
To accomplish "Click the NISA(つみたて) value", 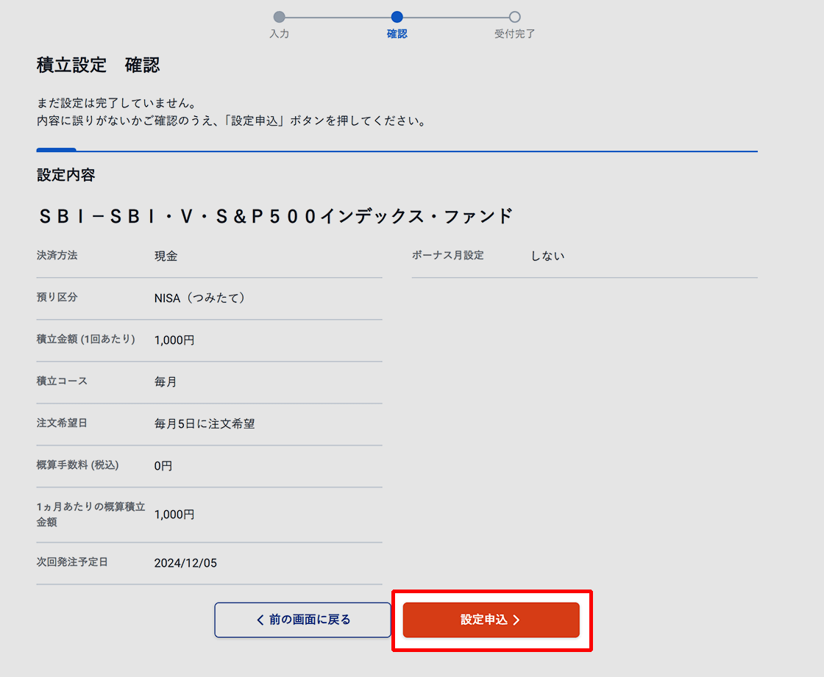I will point(199,298).
